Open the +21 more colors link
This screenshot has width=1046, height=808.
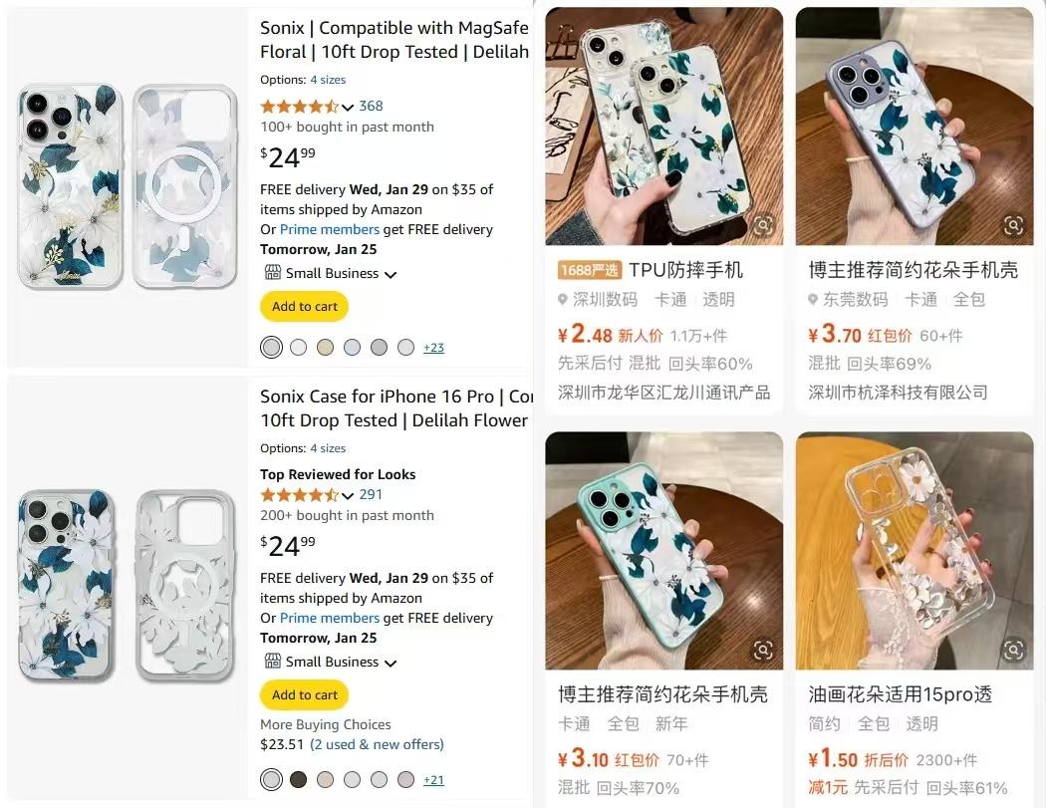(x=433, y=780)
